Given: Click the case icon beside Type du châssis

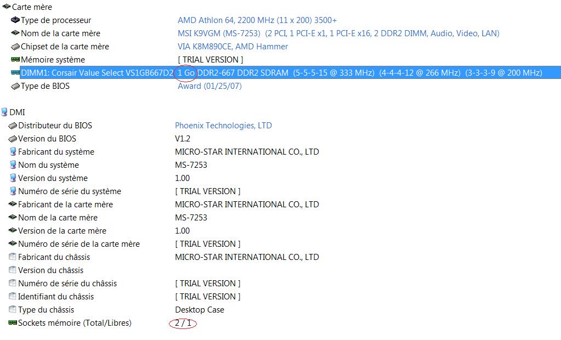Looking at the screenshot, I should pyautogui.click(x=13, y=309).
